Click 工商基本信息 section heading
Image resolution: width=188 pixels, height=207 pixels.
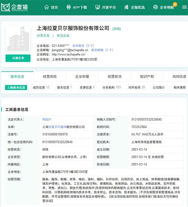pyautogui.click(x=17, y=109)
